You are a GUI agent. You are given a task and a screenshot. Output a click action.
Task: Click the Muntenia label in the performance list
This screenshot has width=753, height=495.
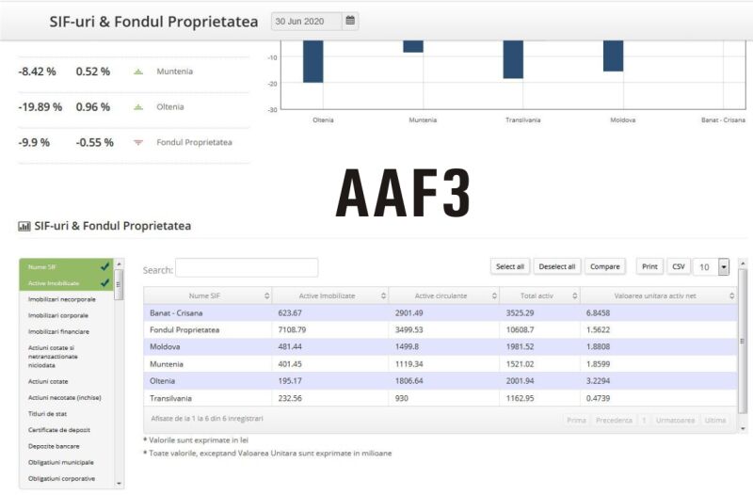coord(175,72)
